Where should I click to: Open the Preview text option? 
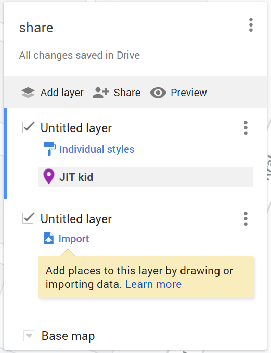(189, 93)
